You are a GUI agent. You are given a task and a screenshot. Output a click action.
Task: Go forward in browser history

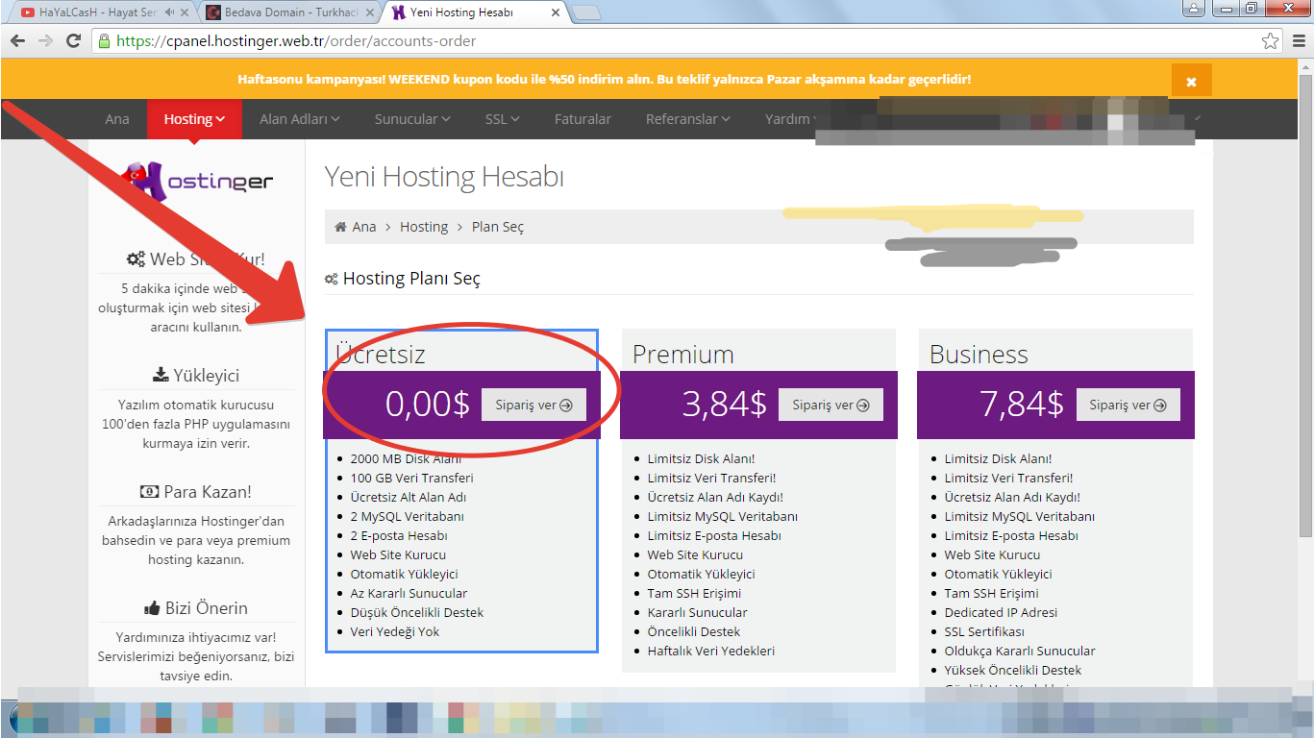45,41
